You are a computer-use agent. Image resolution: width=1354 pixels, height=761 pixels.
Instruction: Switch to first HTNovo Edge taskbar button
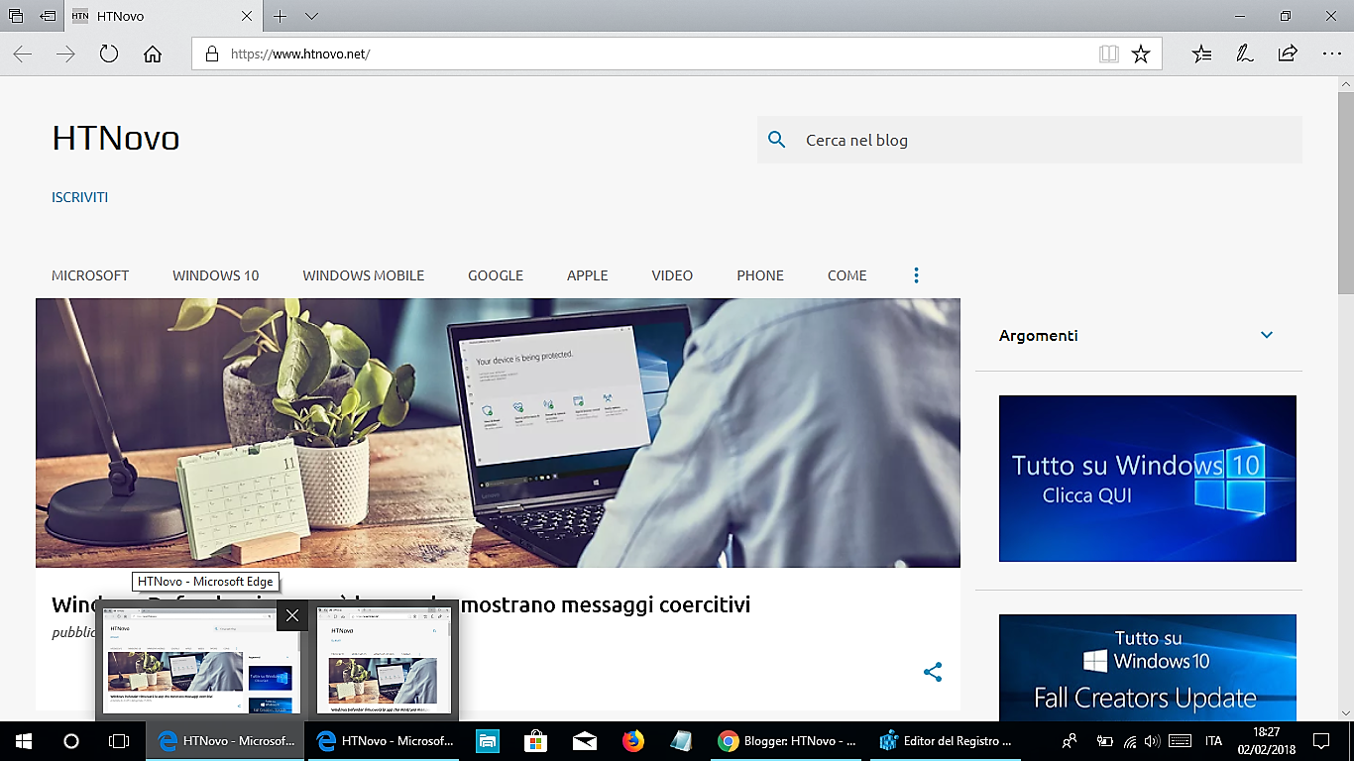[226, 740]
